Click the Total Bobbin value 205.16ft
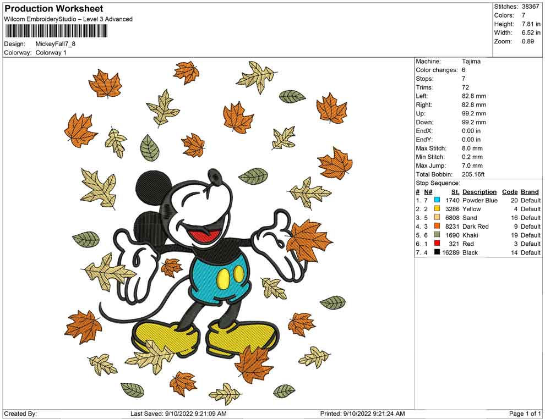The height and width of the screenshot is (419, 545). 473,174
